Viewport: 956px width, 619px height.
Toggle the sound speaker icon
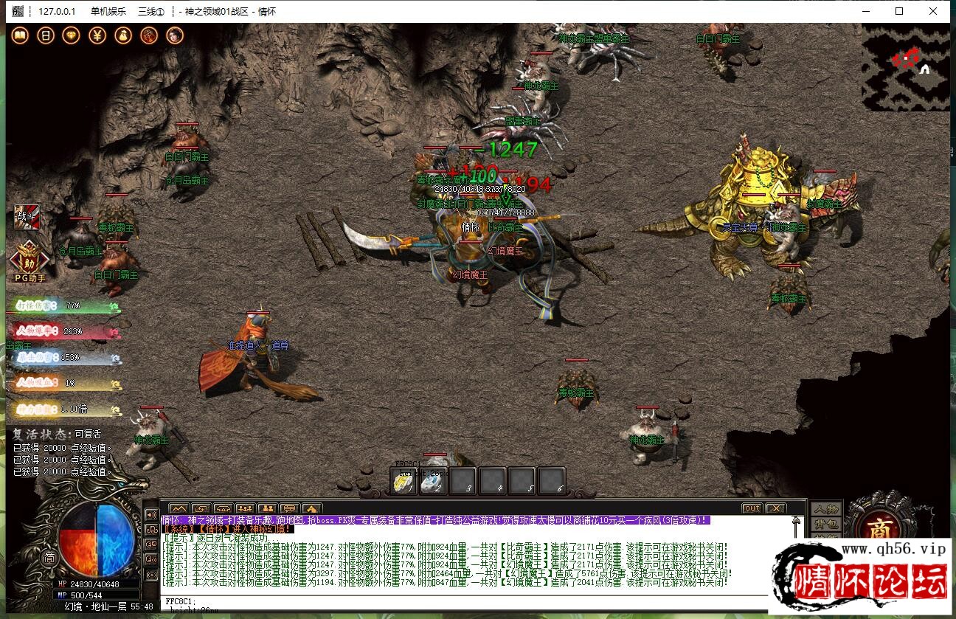coord(151,514)
